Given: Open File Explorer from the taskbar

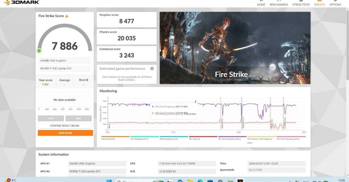Looking at the screenshot, I should pyautogui.click(x=190, y=181).
